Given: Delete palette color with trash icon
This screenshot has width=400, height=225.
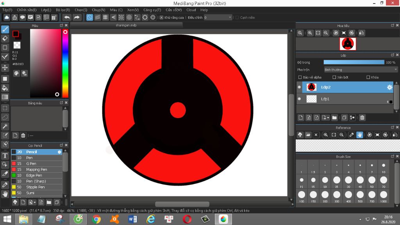Looking at the screenshot, I should point(23,136).
